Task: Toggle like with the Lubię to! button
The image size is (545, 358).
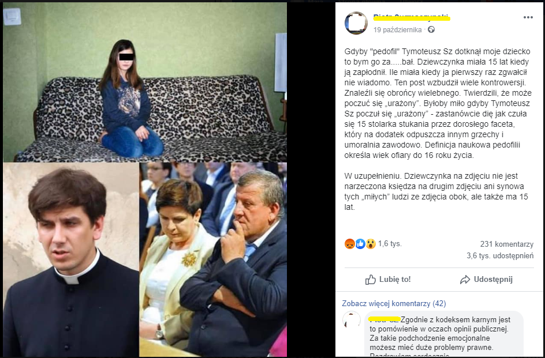Action: pos(388,280)
